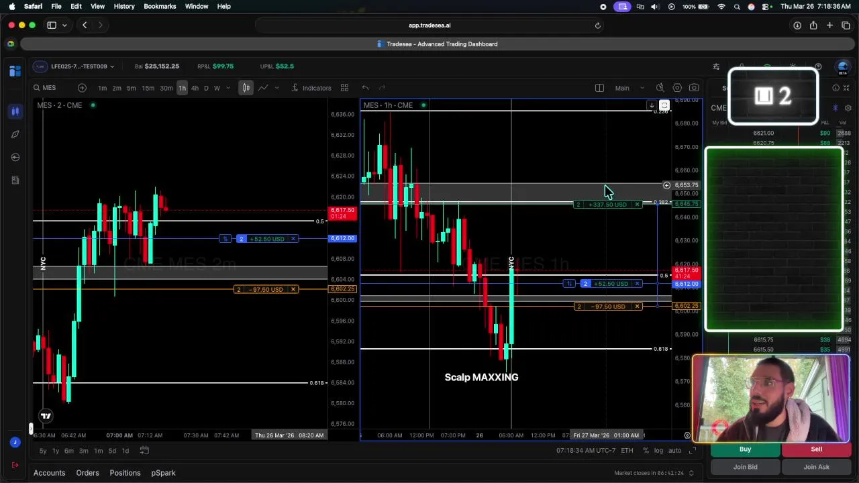Undo the last chart action
Screen dimensions: 859x483
365,88
